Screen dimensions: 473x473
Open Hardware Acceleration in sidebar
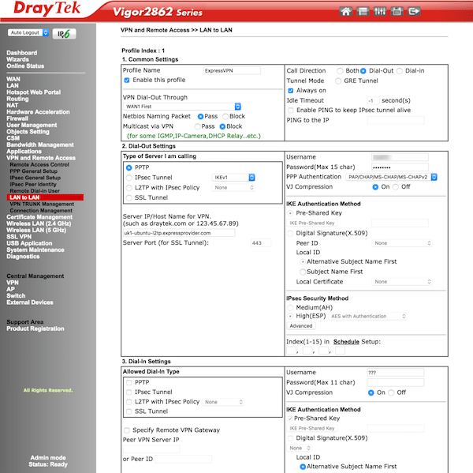(x=38, y=112)
